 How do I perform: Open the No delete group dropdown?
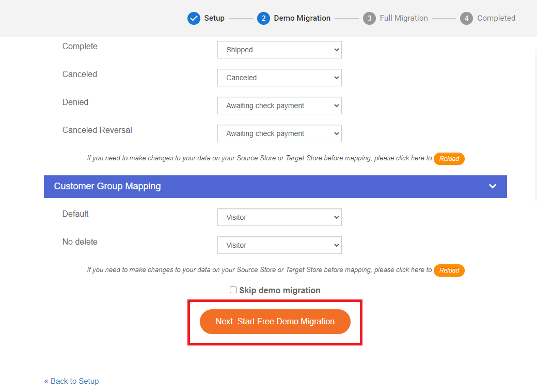(279, 245)
